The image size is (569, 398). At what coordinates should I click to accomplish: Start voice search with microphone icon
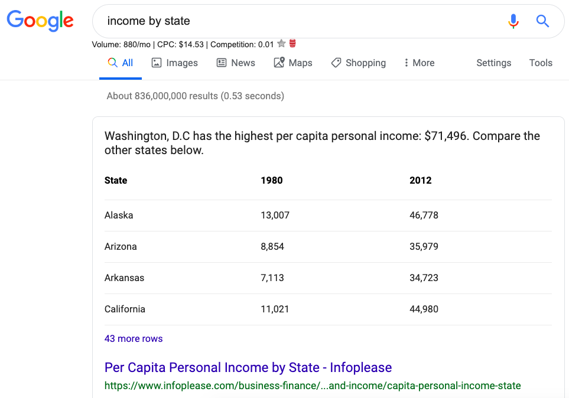pyautogui.click(x=513, y=21)
